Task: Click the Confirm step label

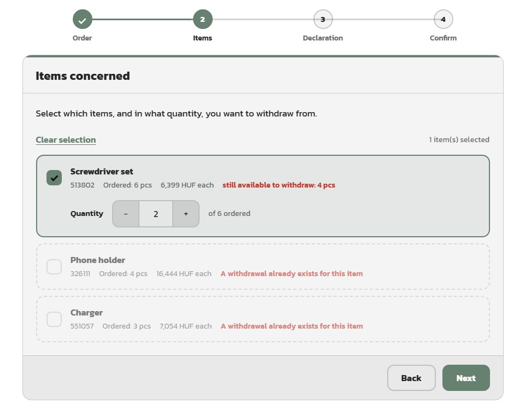Action: point(443,38)
